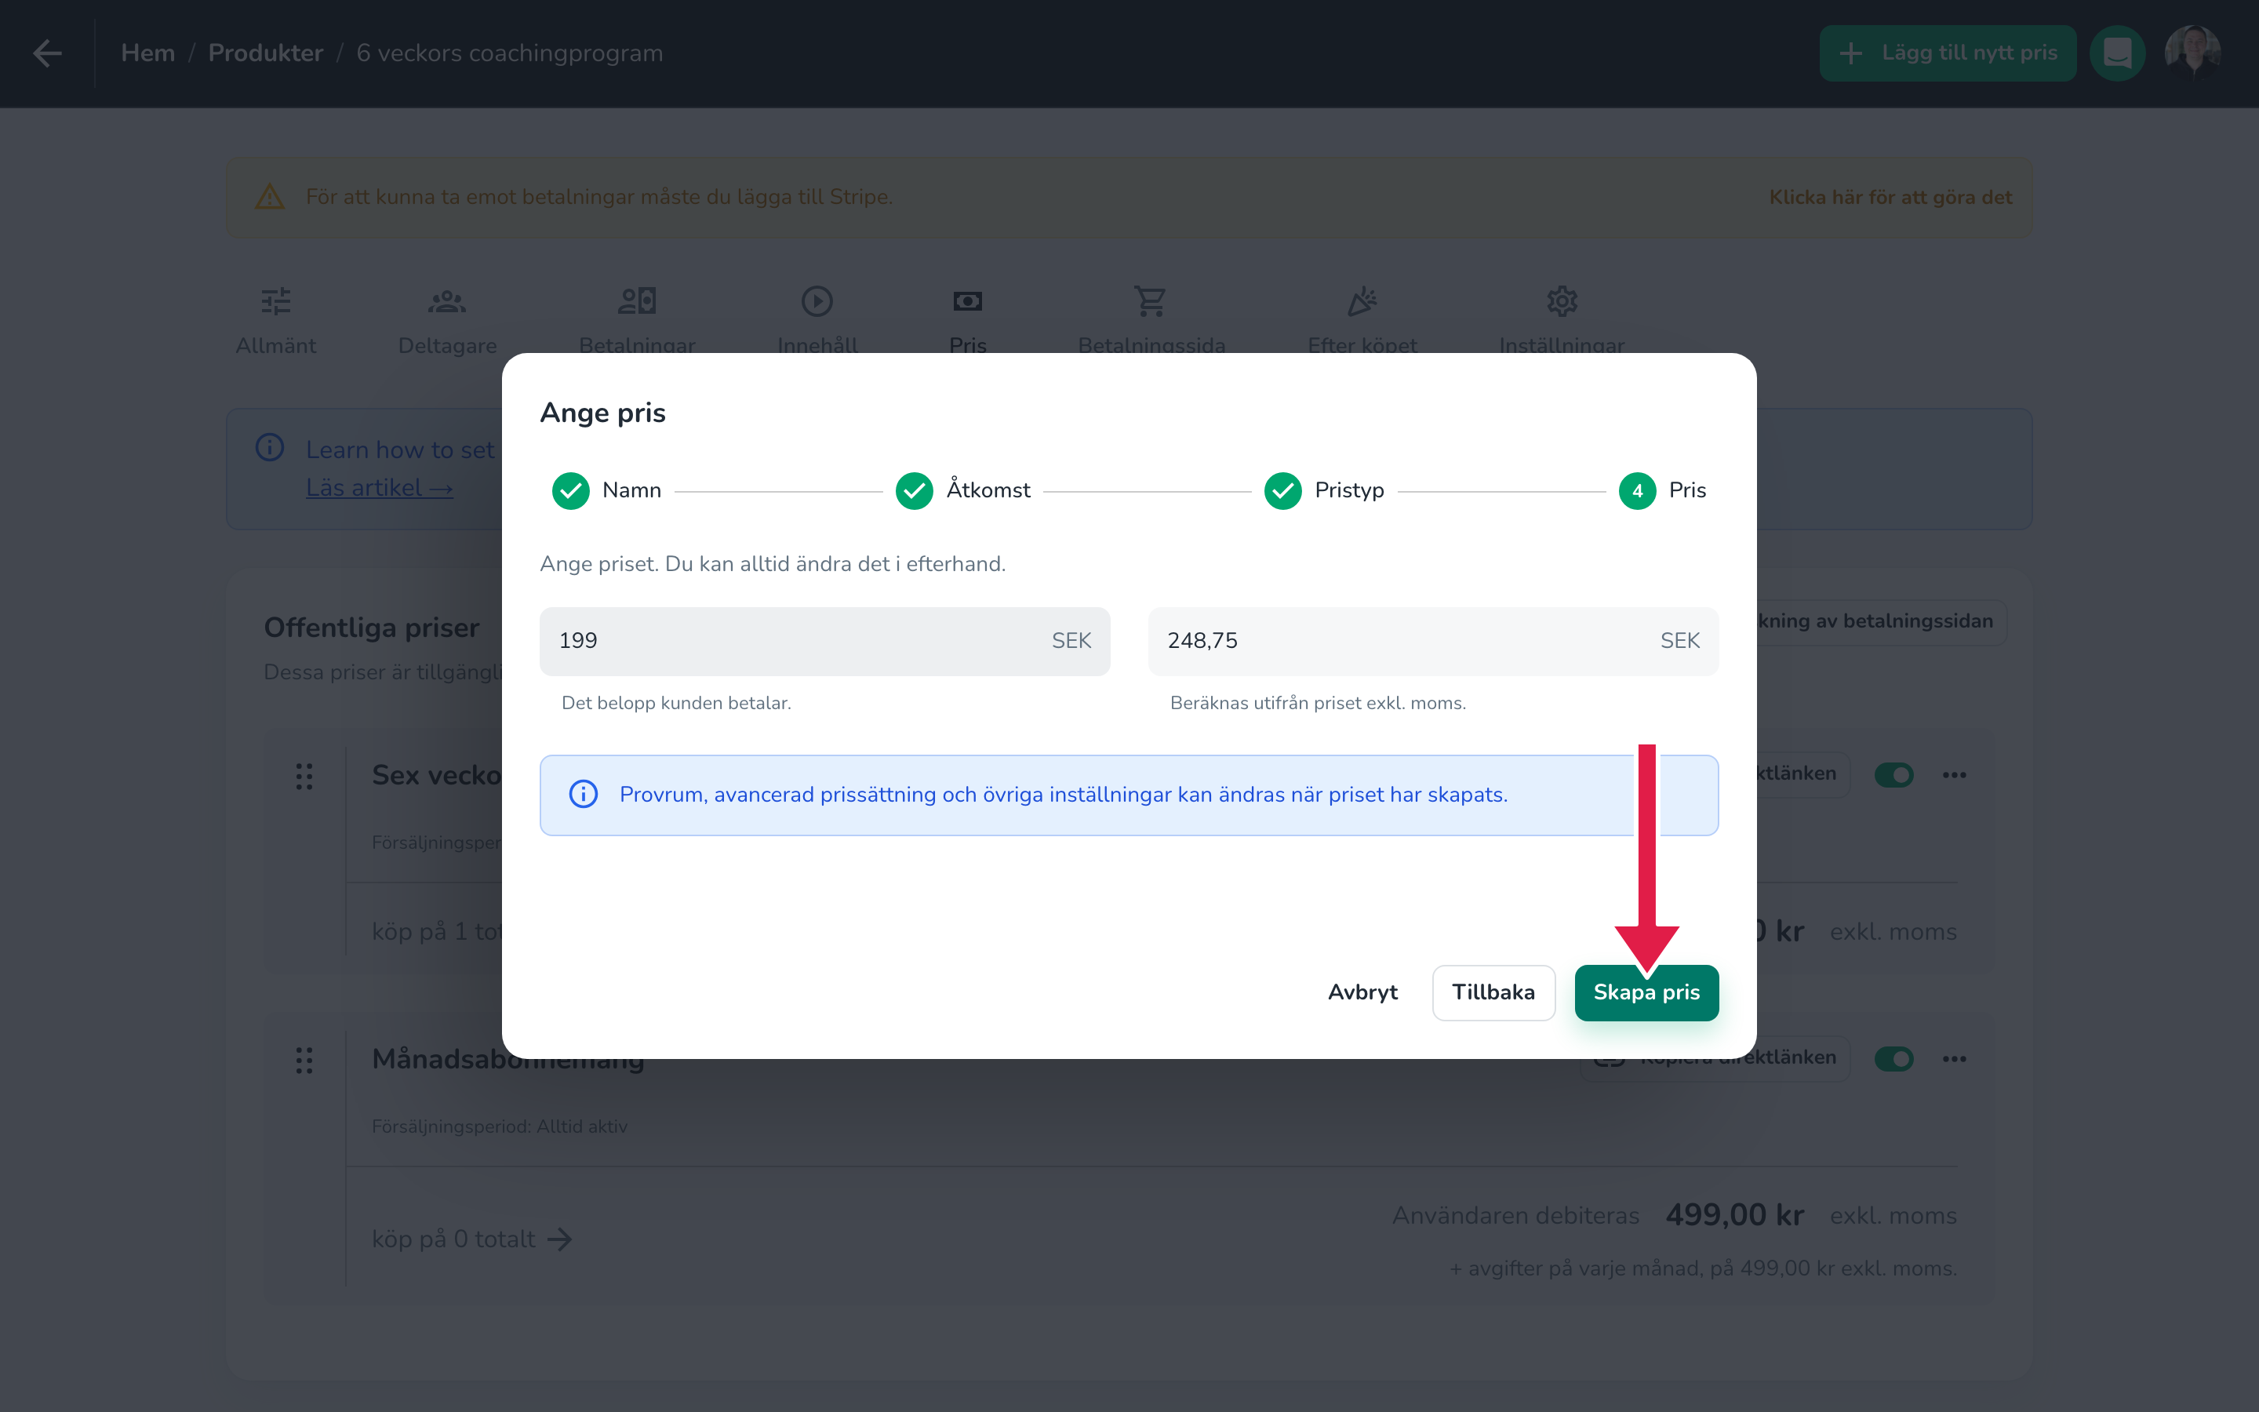Switch to the Betalningar tab
Viewport: 2259px width, 1412px height.
(x=638, y=319)
